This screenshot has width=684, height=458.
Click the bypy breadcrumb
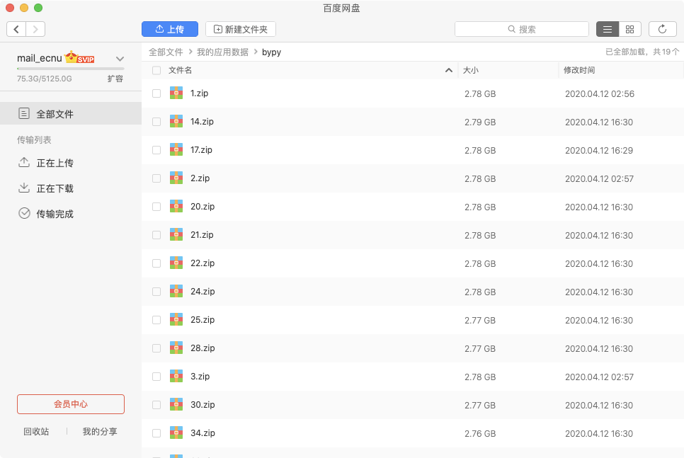[271, 52]
